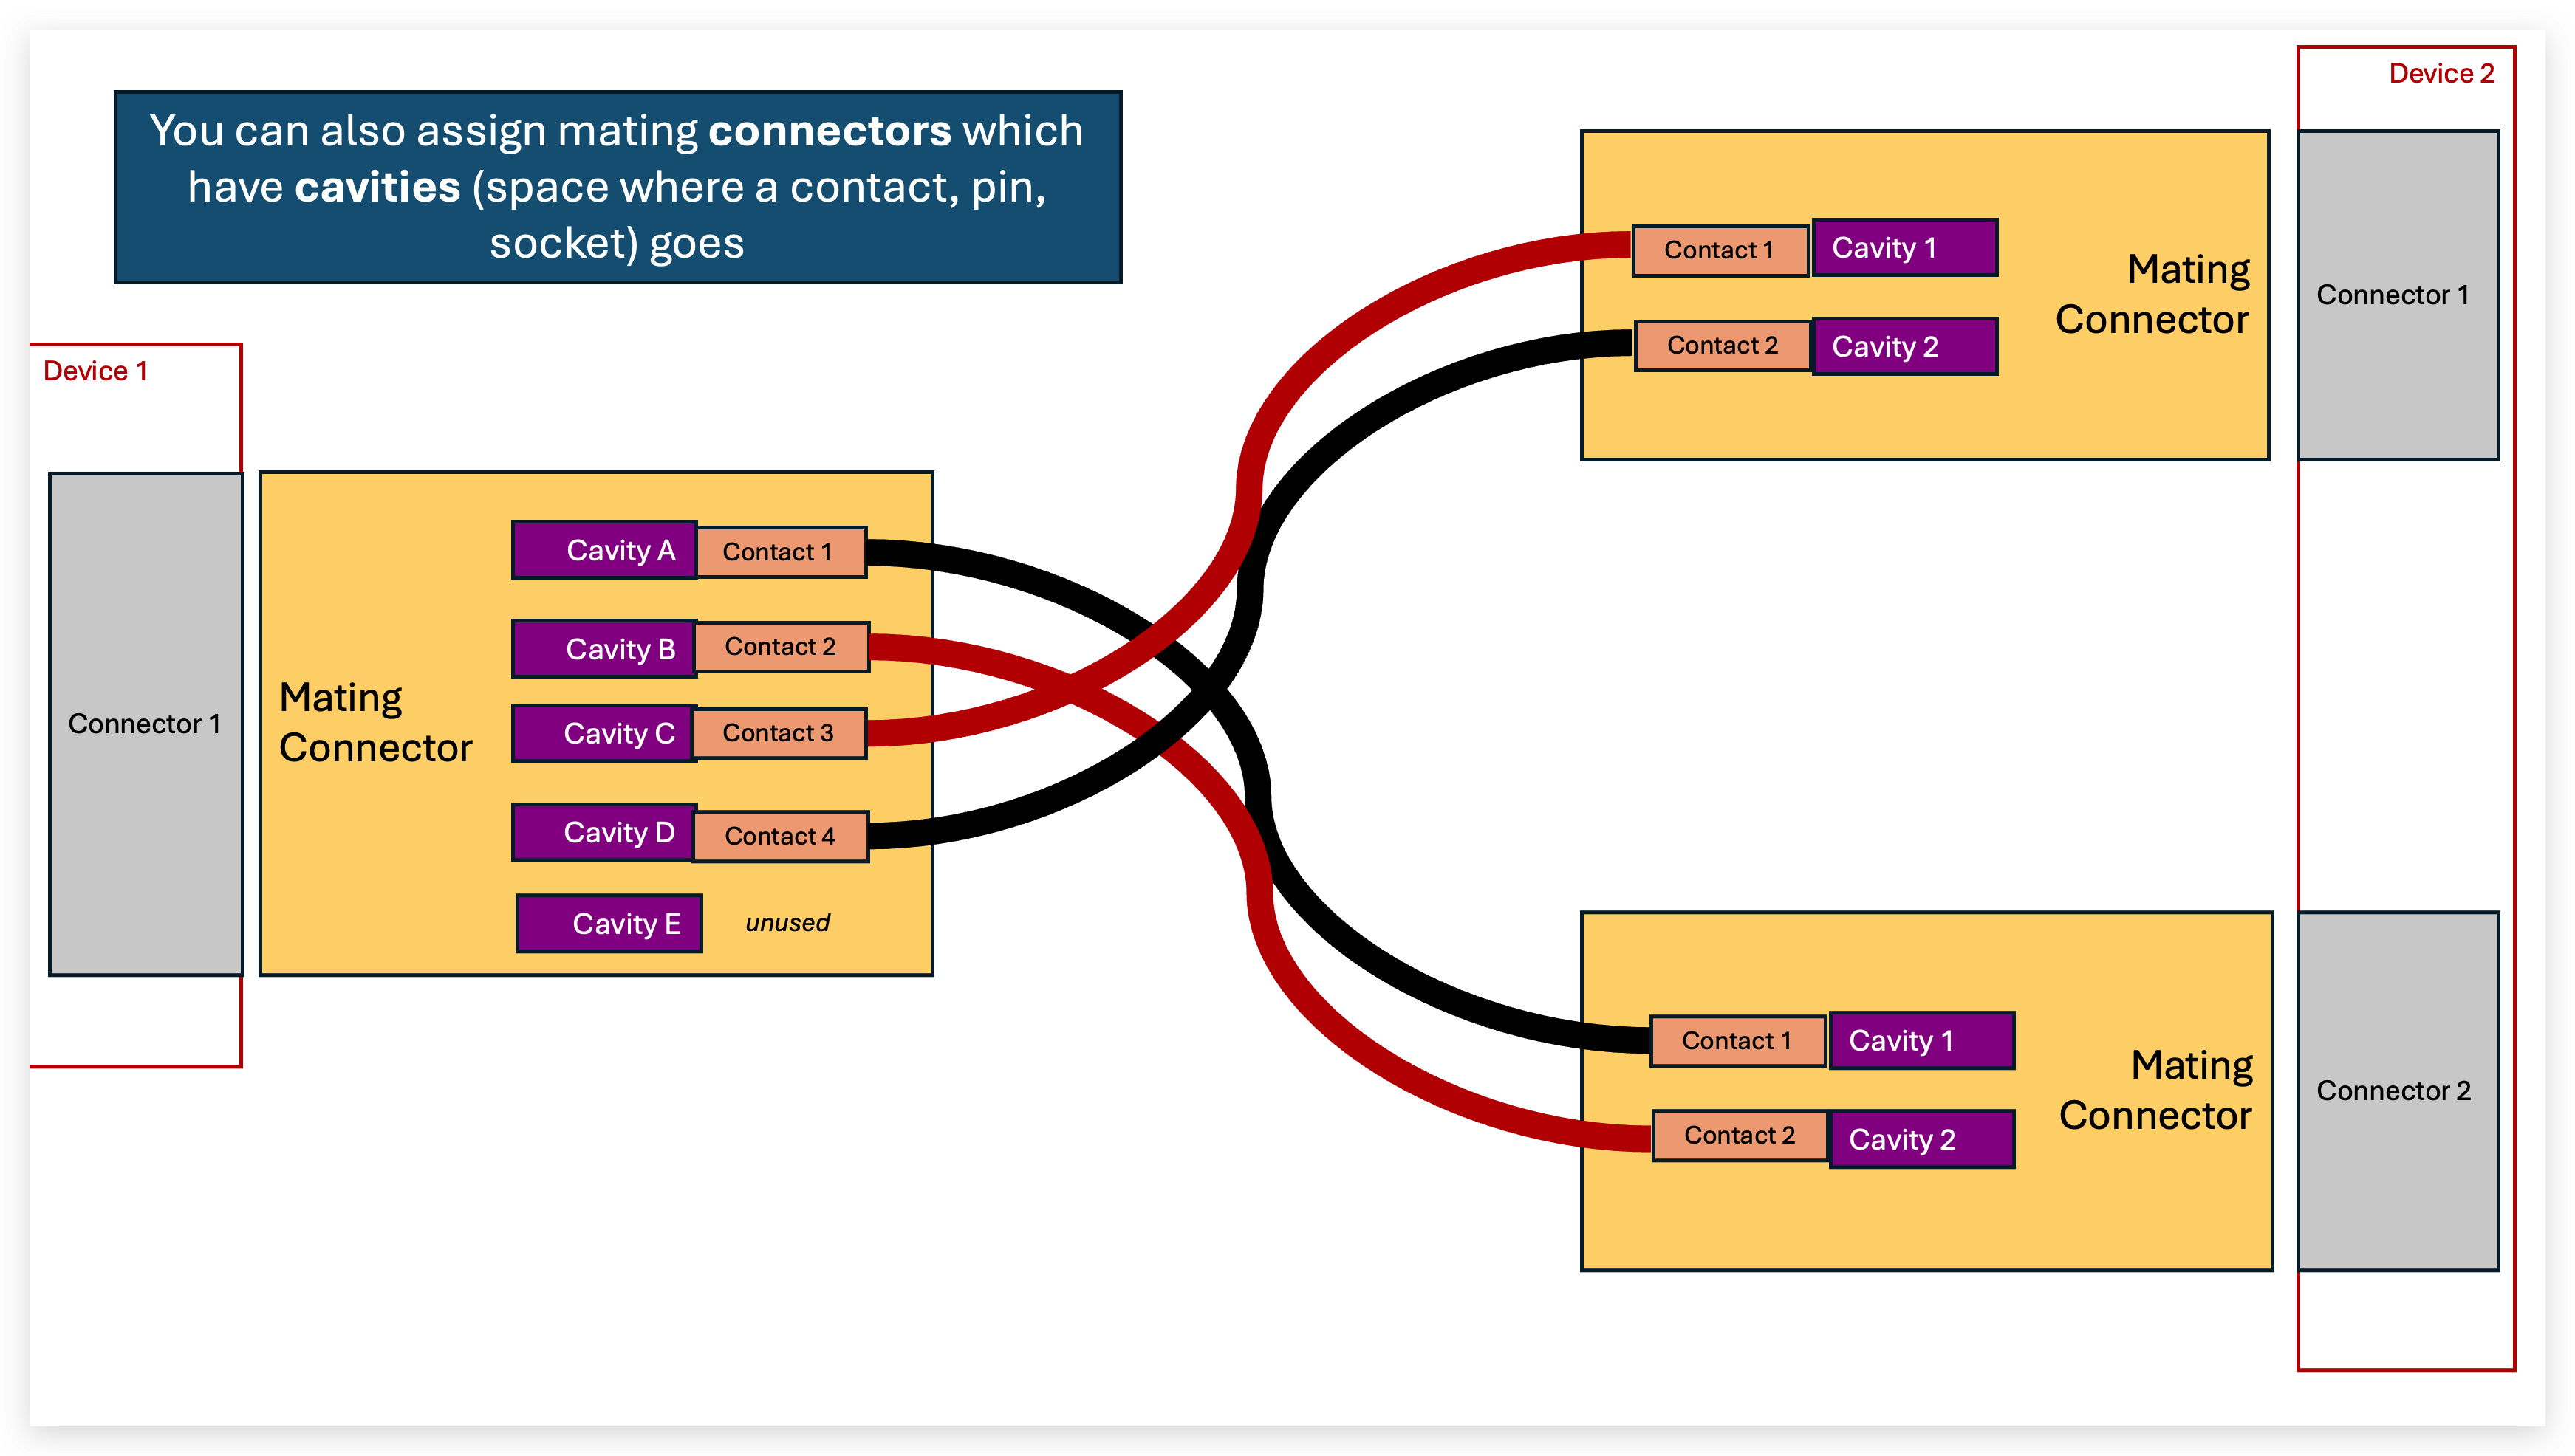
Task: Select Contact 1 in bottom-right mating connector
Action: click(1737, 1041)
